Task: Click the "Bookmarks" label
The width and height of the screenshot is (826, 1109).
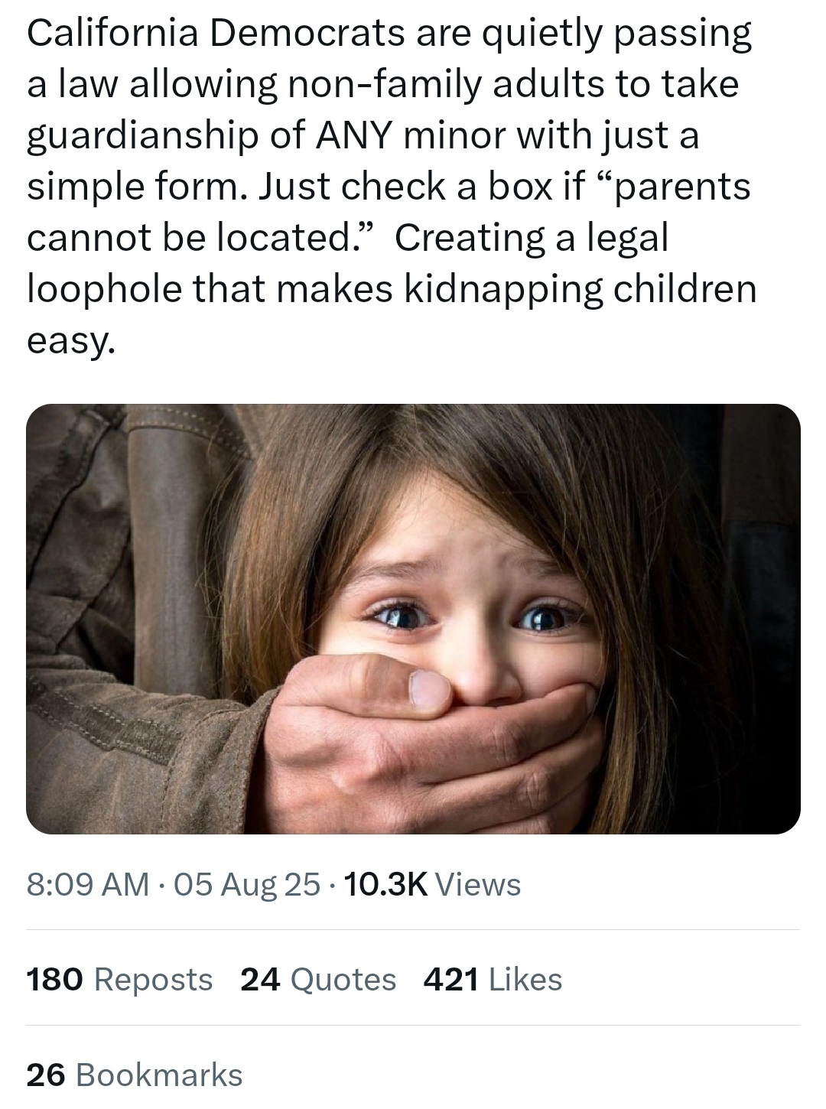Action: 159,1075
